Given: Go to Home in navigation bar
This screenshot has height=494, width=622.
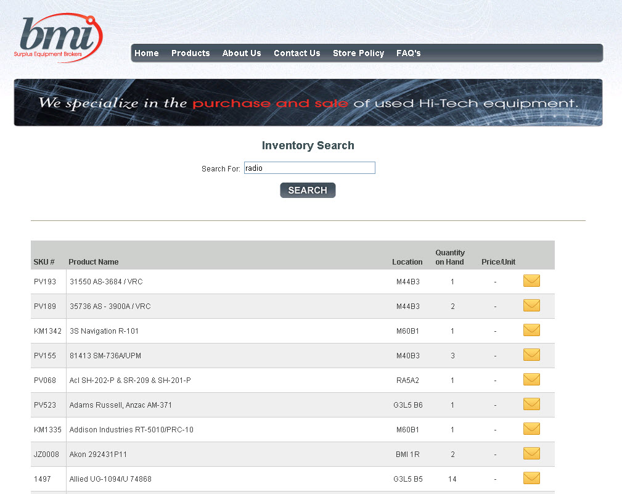Looking at the screenshot, I should pyautogui.click(x=146, y=53).
